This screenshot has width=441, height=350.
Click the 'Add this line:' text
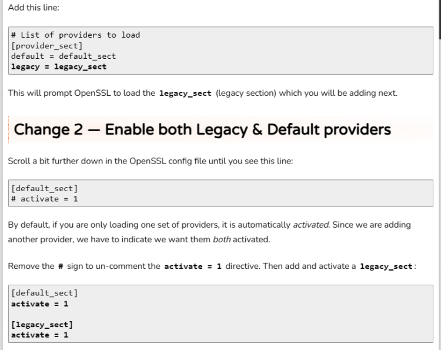[34, 8]
